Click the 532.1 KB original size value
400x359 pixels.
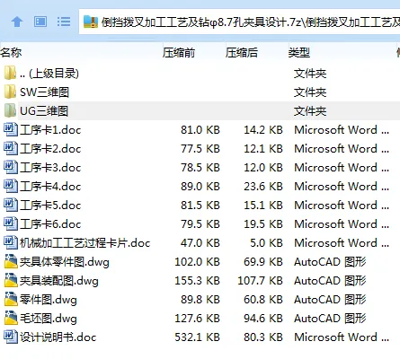tap(198, 337)
